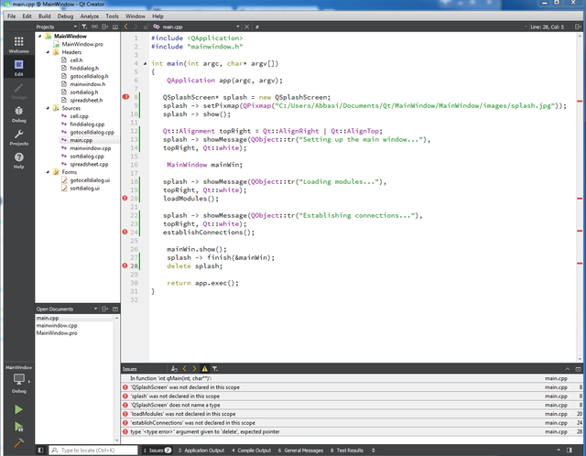Go forward in editor navigation history
Viewport: 586px width, 456px height.
[136, 27]
